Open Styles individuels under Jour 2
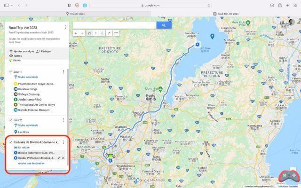Image resolution: width=301 pixels, height=188 pixels. (x=26, y=125)
